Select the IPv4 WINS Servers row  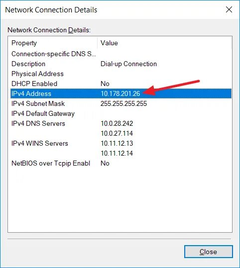coord(121,143)
